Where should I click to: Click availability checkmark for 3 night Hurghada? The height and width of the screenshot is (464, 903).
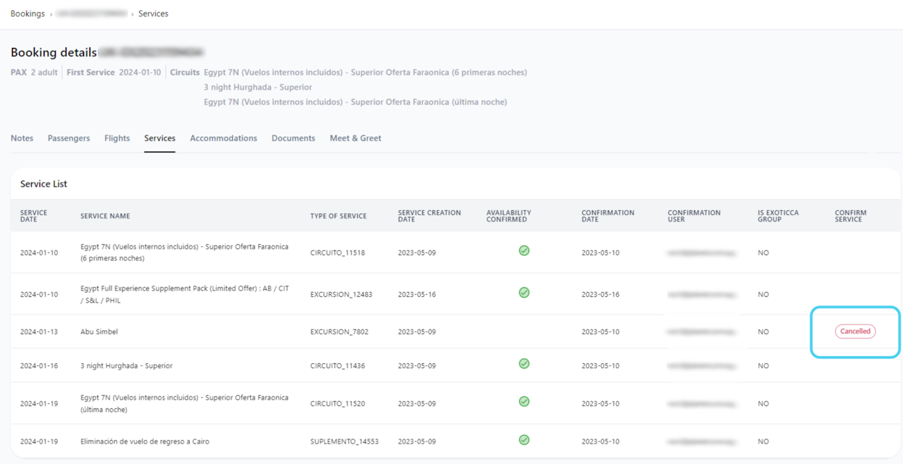click(x=524, y=363)
